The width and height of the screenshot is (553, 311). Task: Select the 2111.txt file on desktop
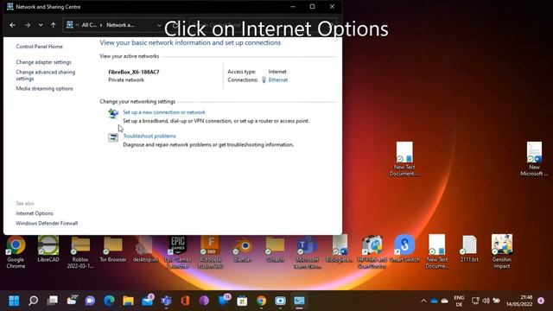(469, 249)
